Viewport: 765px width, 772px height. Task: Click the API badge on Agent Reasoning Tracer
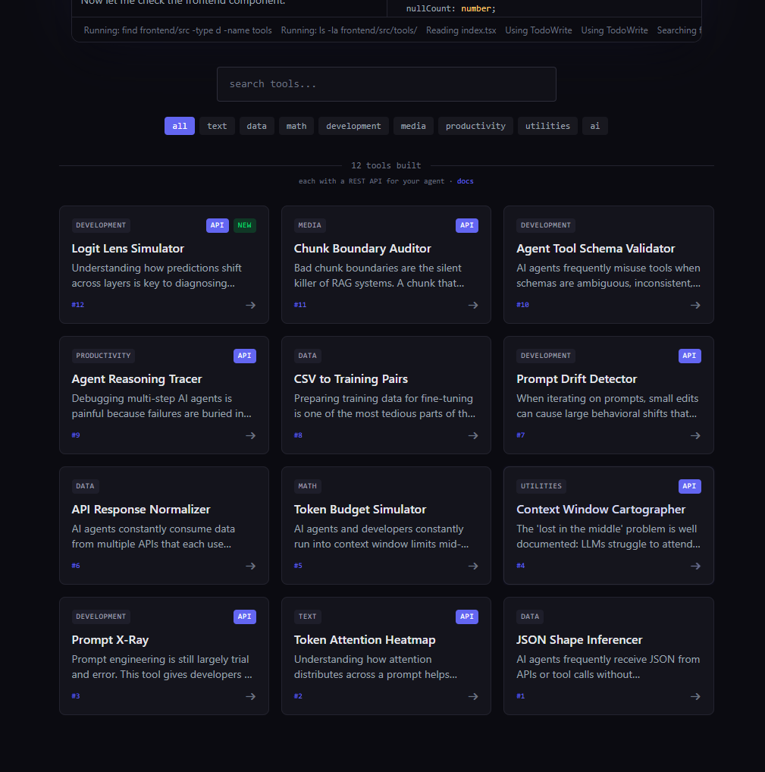coord(245,356)
